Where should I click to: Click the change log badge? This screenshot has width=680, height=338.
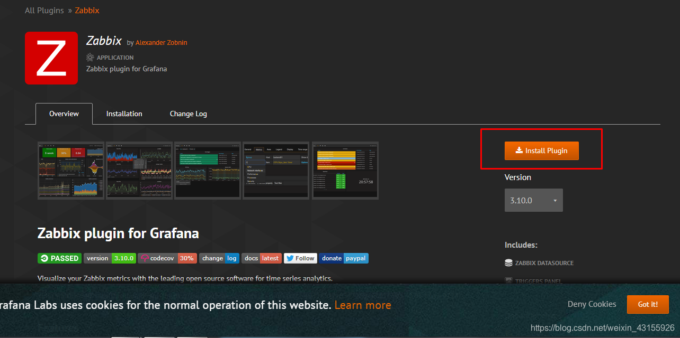[219, 258]
